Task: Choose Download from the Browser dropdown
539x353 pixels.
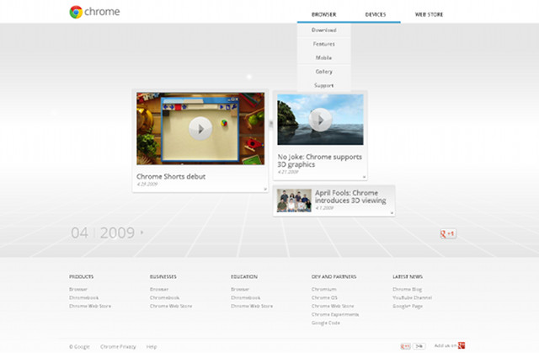Action: coord(323,29)
